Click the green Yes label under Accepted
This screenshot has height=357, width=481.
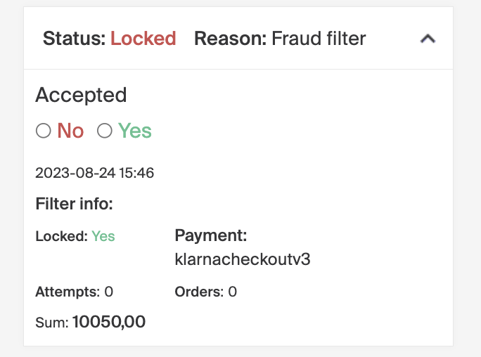coord(134,131)
